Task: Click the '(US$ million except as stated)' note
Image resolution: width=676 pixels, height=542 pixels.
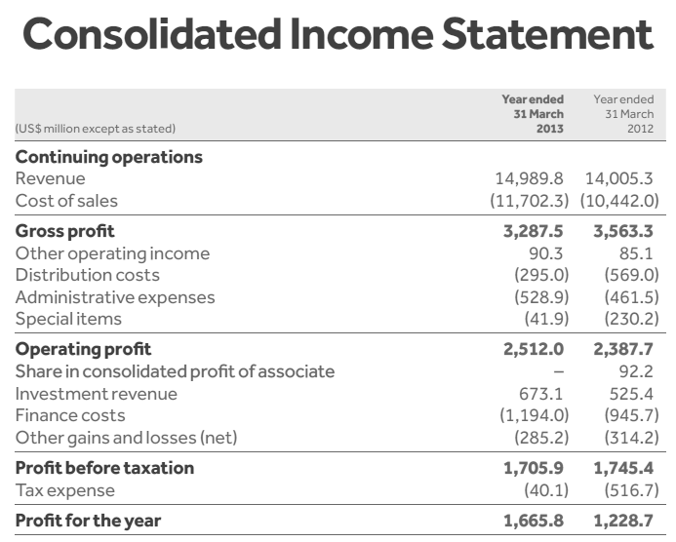Action: [96, 129]
